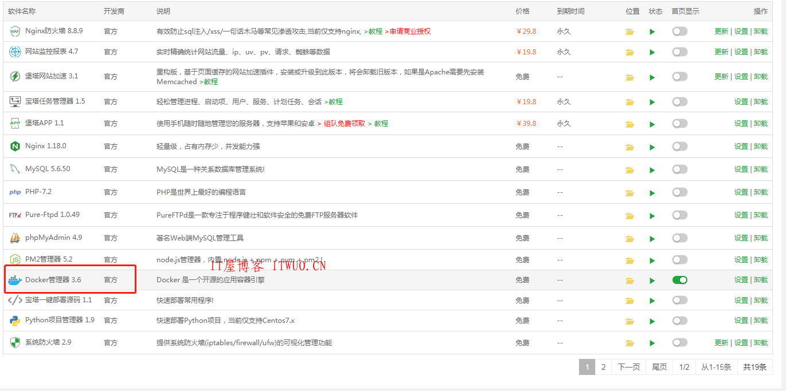Open folder icon in 堡塔APP row
The height and width of the screenshot is (391, 786).
coord(630,124)
